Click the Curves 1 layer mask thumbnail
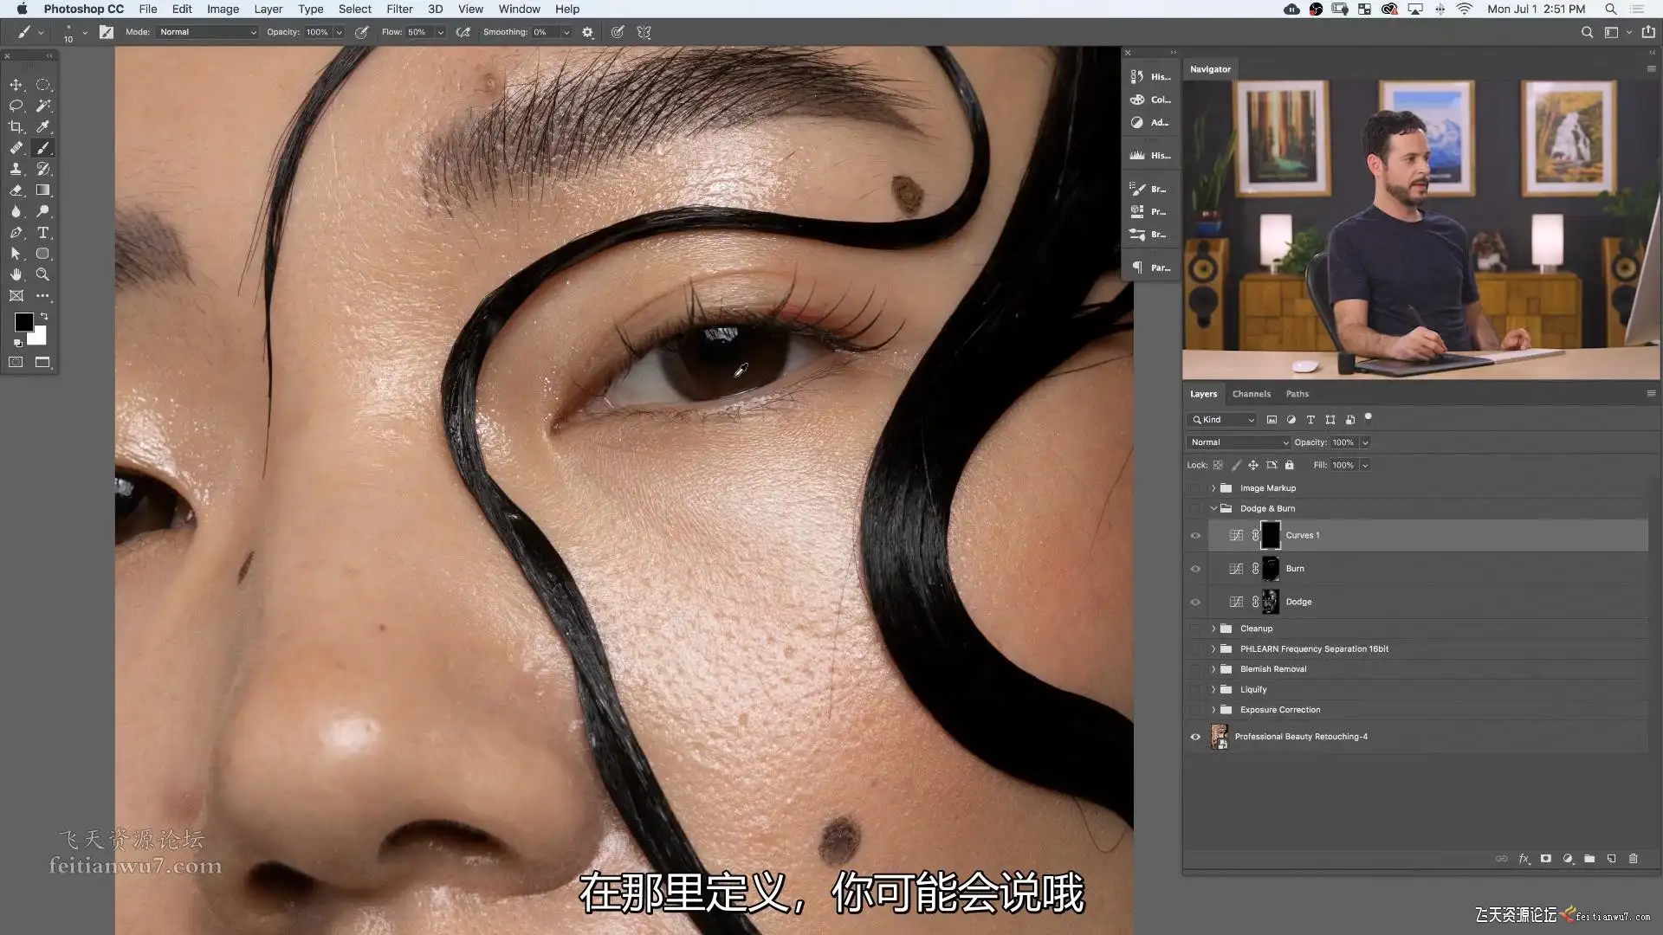 click(1270, 535)
